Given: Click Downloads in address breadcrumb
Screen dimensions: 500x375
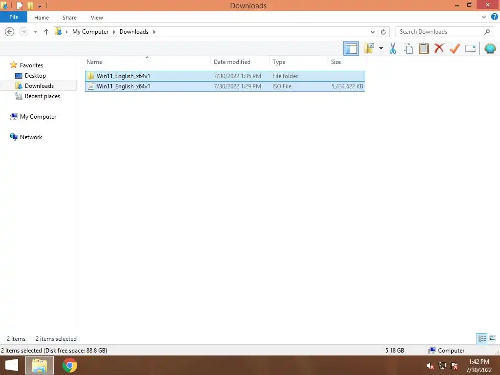Looking at the screenshot, I should (x=134, y=32).
